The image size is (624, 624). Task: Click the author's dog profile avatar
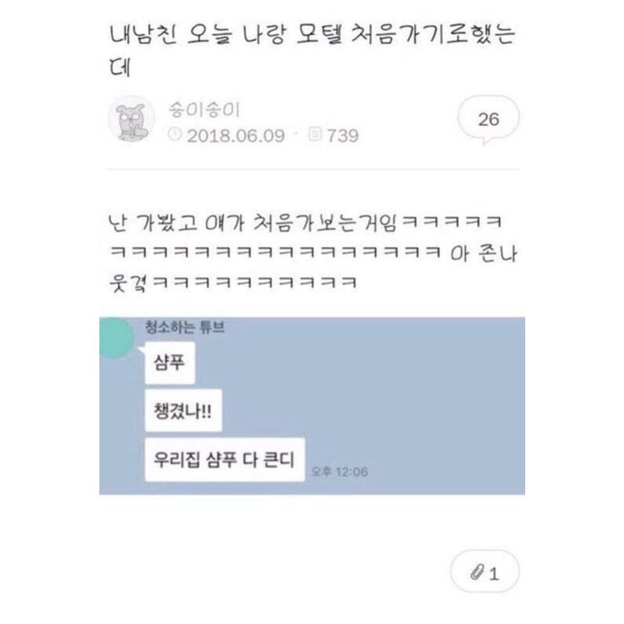(x=131, y=119)
